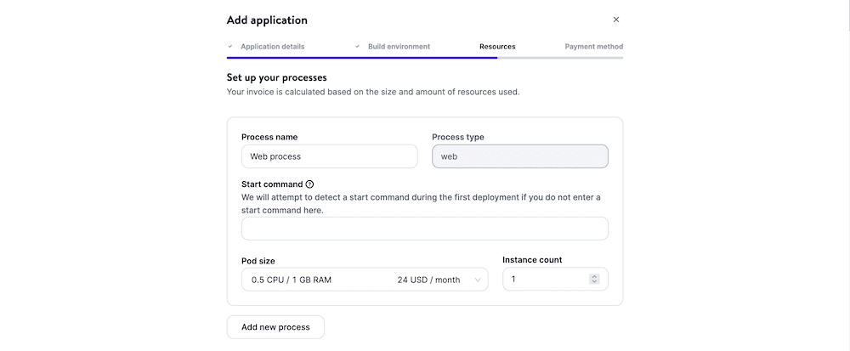Focus the Process name text field
The width and height of the screenshot is (850, 351).
[x=329, y=156]
